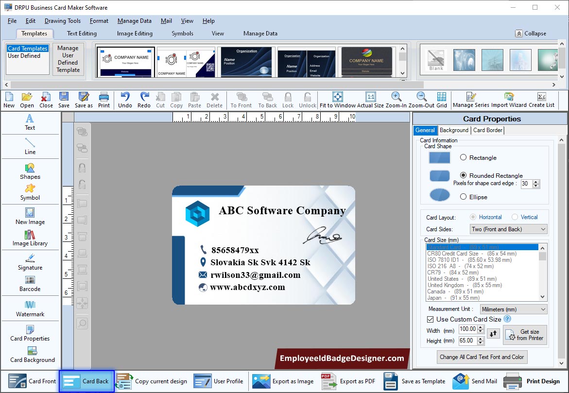569x393 pixels.
Task: Select Rectangle card shape
Action: pyautogui.click(x=463, y=157)
